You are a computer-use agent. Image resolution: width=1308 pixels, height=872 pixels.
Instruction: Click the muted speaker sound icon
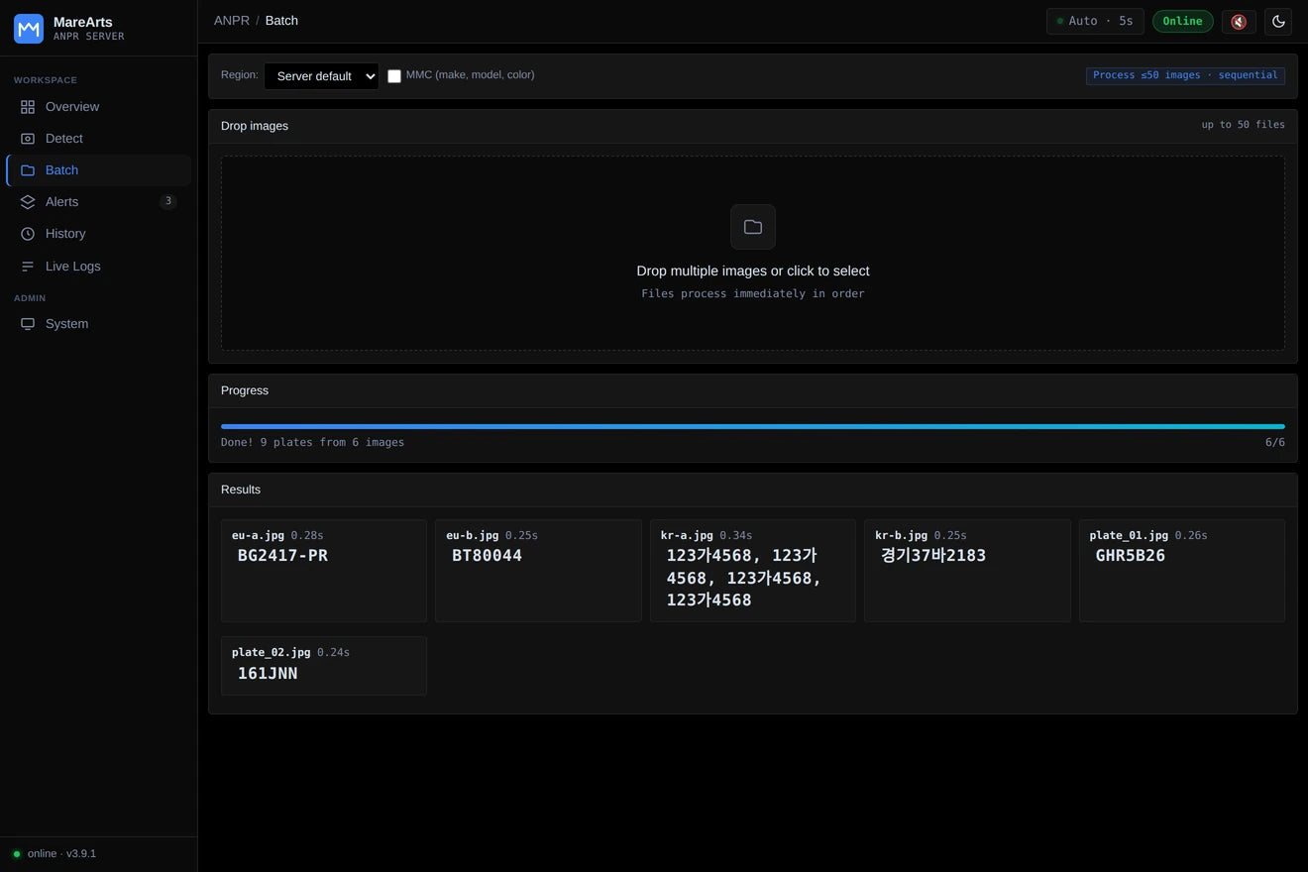1239,21
